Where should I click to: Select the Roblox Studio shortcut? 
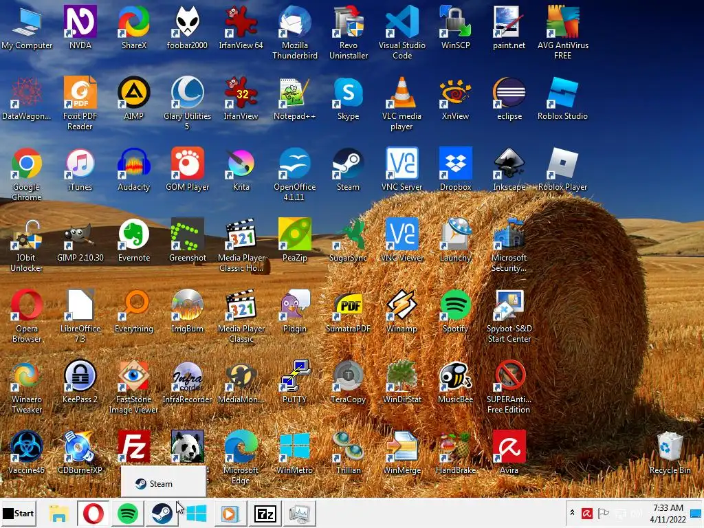coord(562,98)
